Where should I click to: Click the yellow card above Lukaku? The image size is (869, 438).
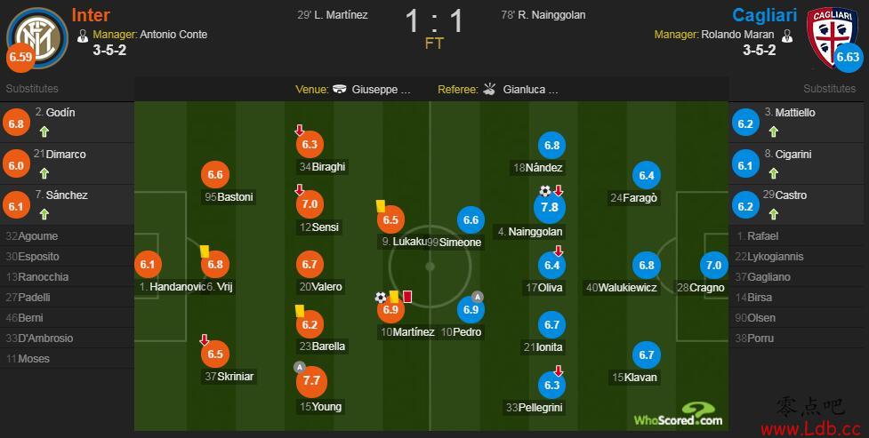tap(380, 205)
